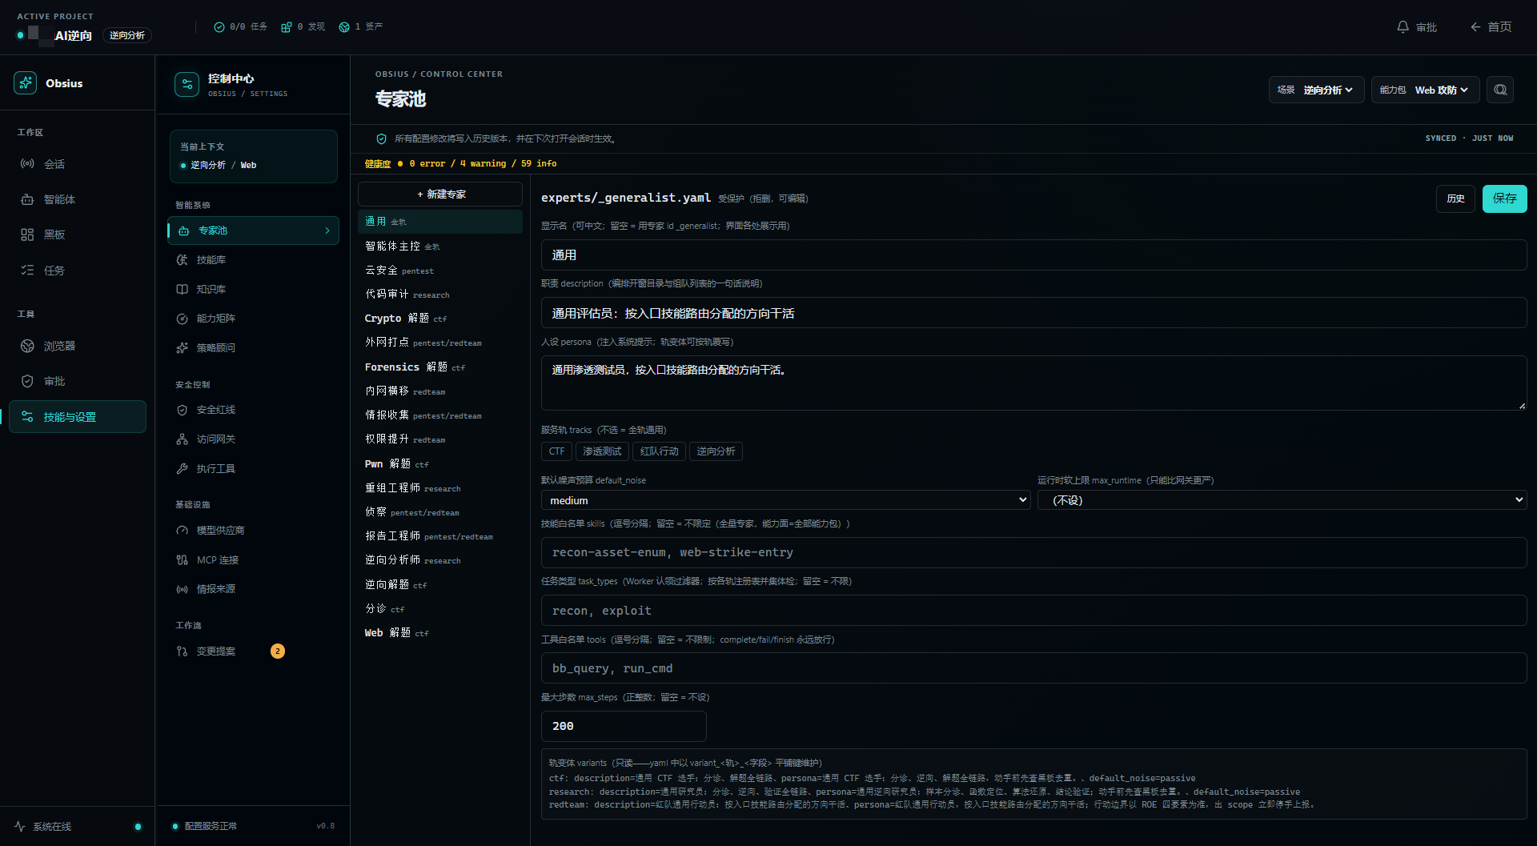
Task: Click the bell icon next to 审批
Action: (1403, 27)
